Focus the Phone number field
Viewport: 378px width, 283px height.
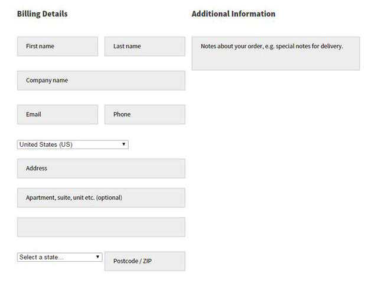[x=145, y=114]
